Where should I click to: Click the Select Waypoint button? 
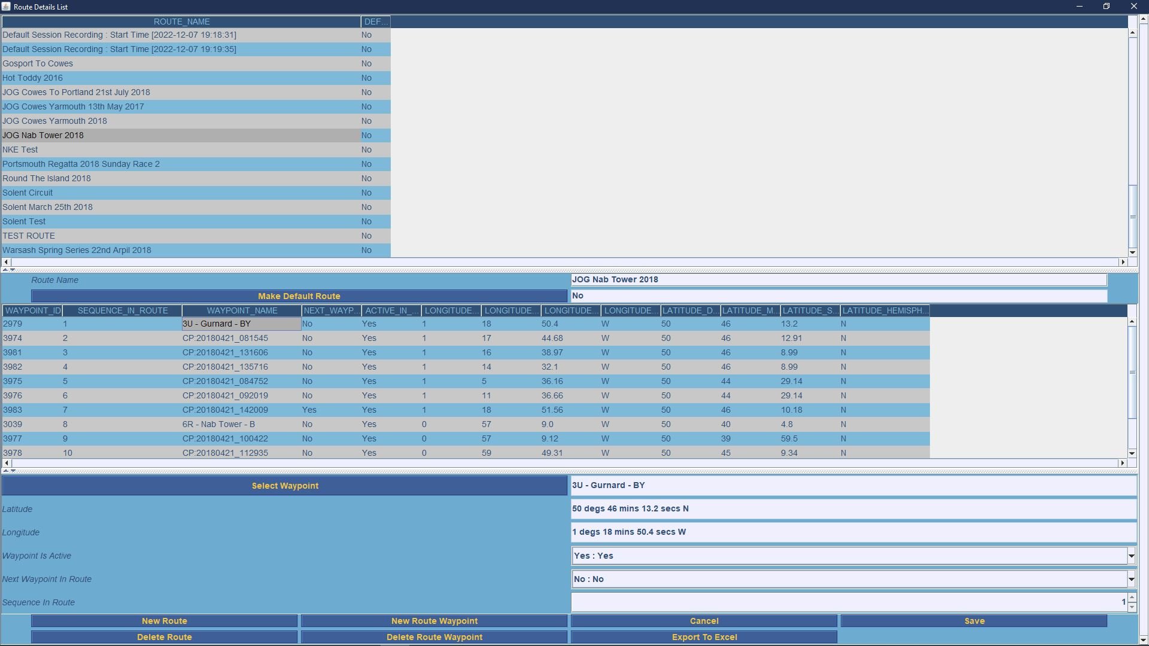tap(285, 486)
